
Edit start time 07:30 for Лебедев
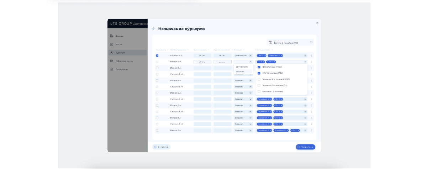[x=202, y=56]
